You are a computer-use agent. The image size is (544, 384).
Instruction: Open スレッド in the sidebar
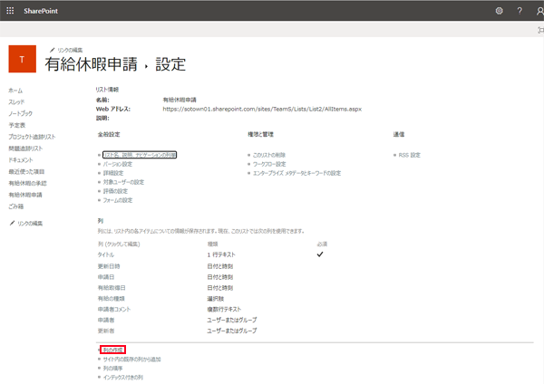16,102
